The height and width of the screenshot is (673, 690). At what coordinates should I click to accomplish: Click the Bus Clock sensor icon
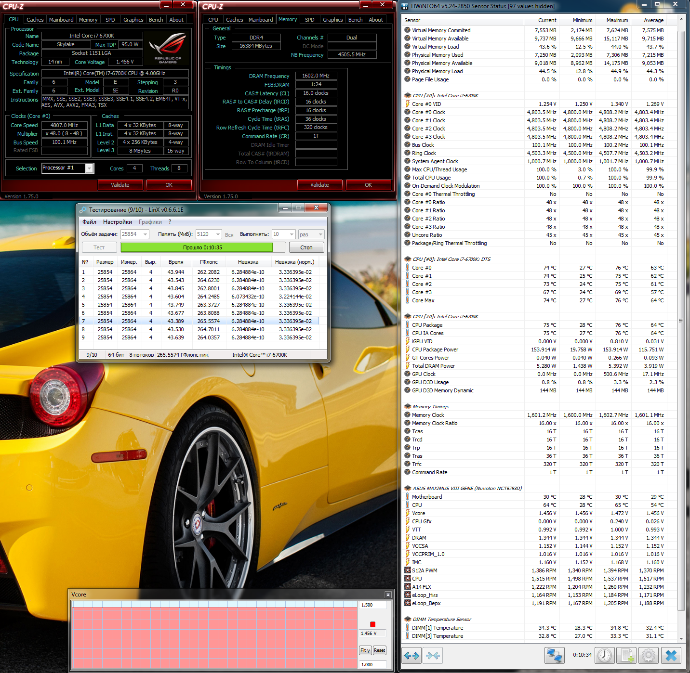(x=408, y=144)
